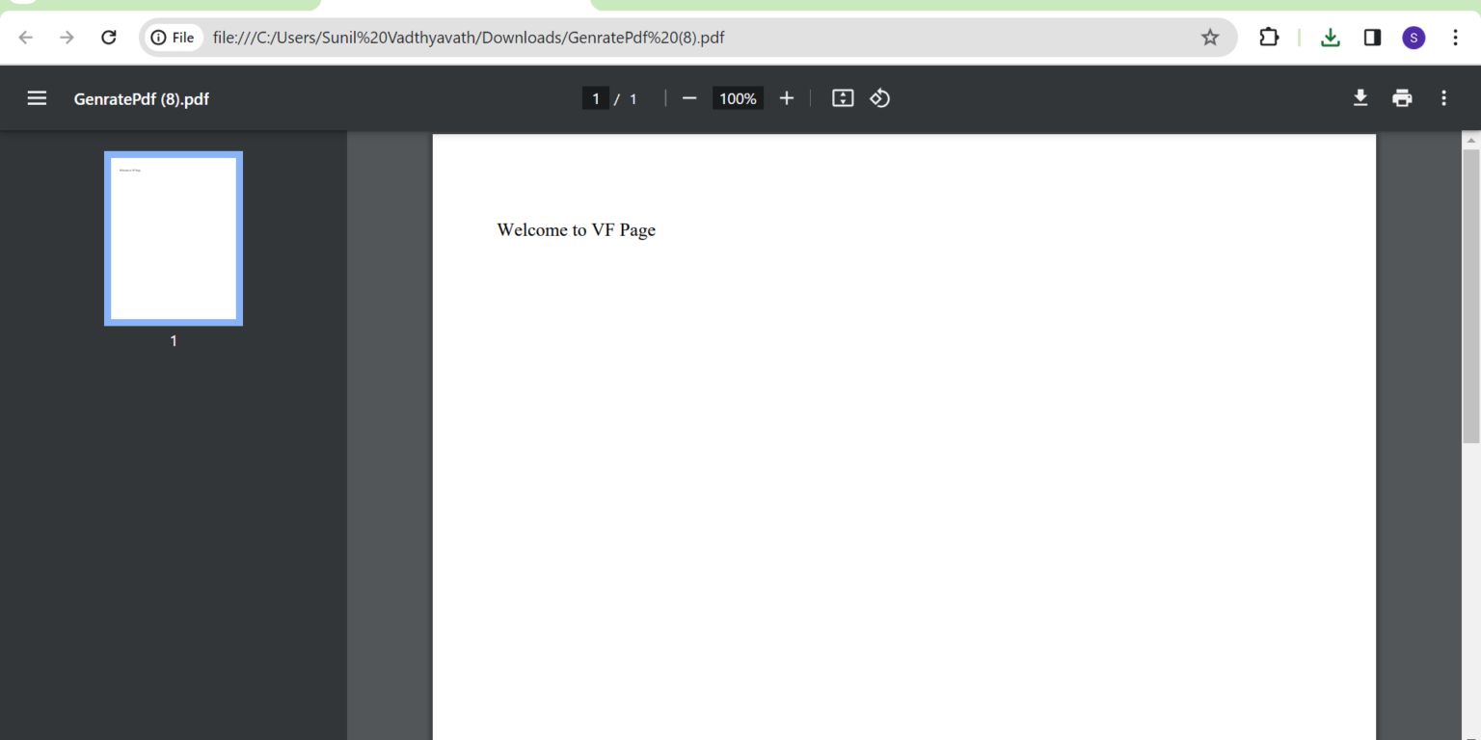The height and width of the screenshot is (740, 1481).
Task: Open the browser side panel icon
Action: [1372, 37]
